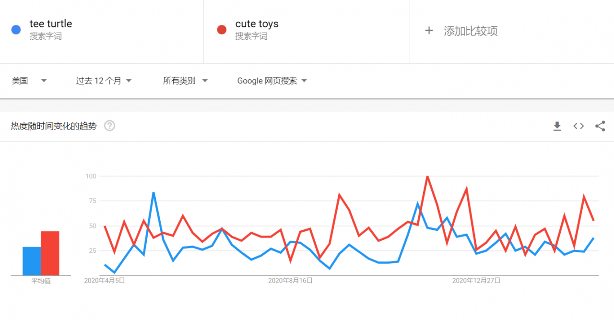
Task: Click the blue line's highest peak
Action: pyautogui.click(x=153, y=193)
